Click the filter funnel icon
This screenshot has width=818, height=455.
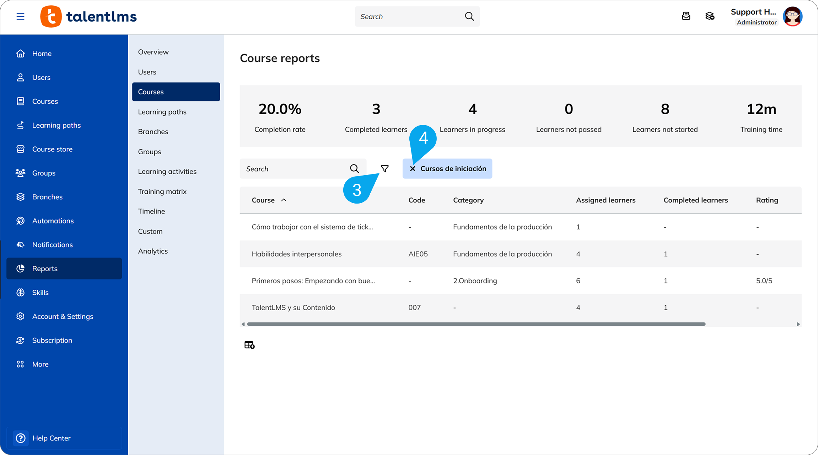384,168
